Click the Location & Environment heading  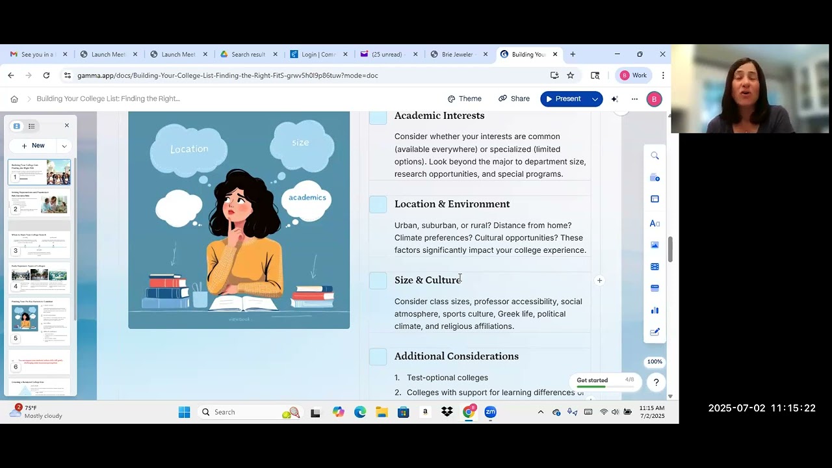tap(452, 204)
